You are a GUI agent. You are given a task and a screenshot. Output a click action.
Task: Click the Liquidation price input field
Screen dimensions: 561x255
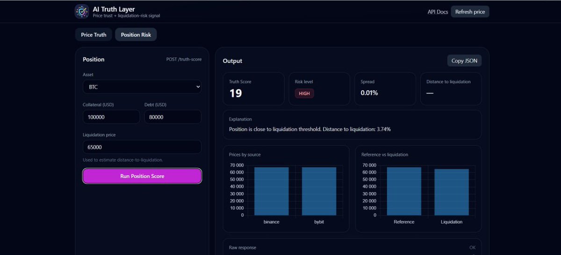[142, 147]
